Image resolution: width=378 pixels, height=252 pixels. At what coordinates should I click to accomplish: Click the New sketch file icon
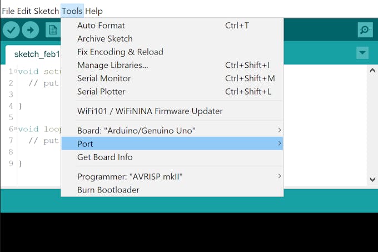pos(52,29)
